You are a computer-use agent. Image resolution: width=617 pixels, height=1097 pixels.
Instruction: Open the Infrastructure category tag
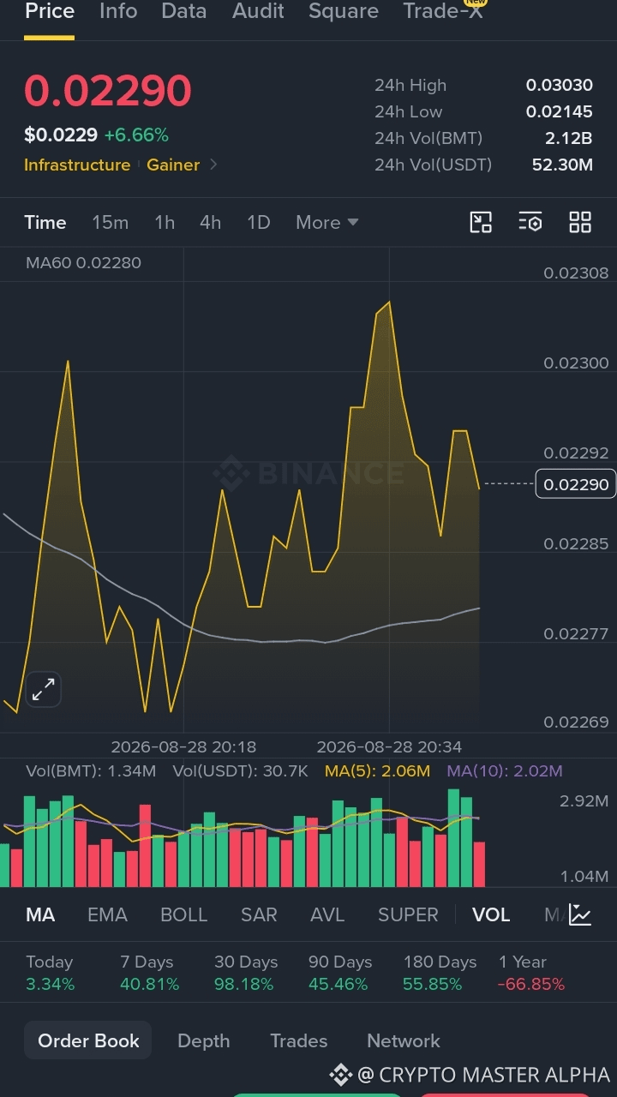tap(77, 165)
